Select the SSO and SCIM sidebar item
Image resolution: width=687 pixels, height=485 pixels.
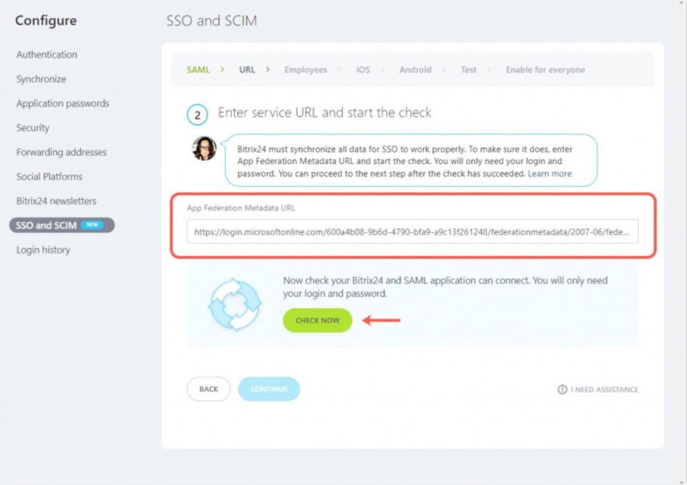point(62,225)
